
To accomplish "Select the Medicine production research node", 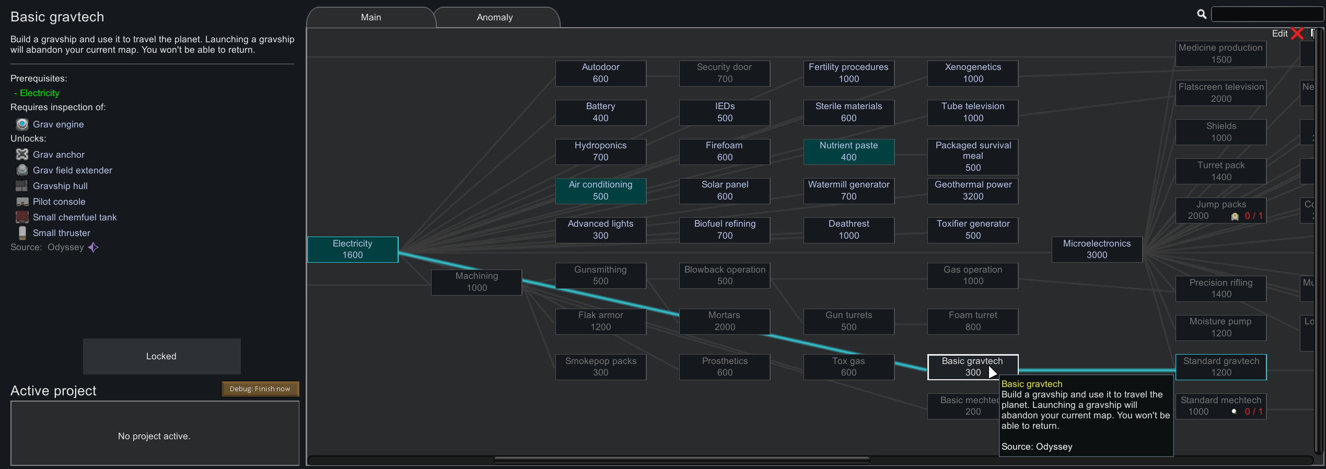I will click(1221, 54).
